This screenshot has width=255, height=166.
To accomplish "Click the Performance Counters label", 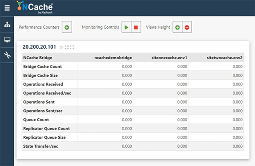I will pyautogui.click(x=39, y=27).
